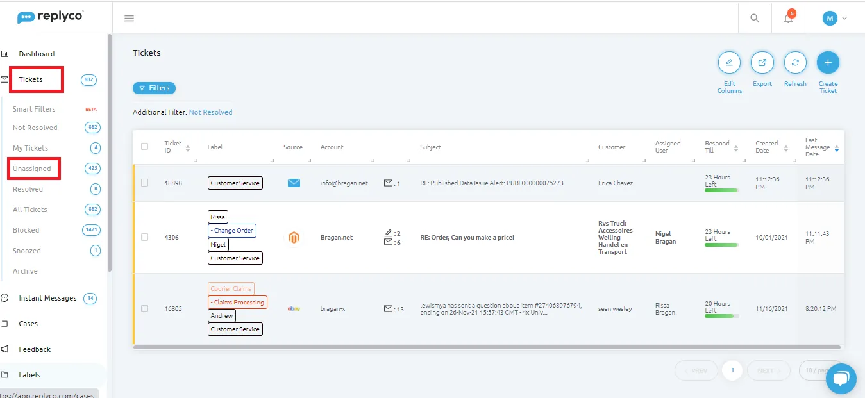865x398 pixels.
Task: Select the Unassigned tickets filter
Action: [x=32, y=169]
